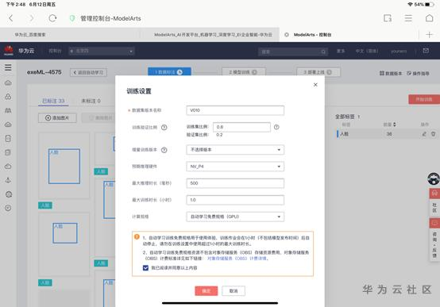Viewport: 440px width, 307px height.
Task: Open the browser hamburger menu
Action: point(408,18)
